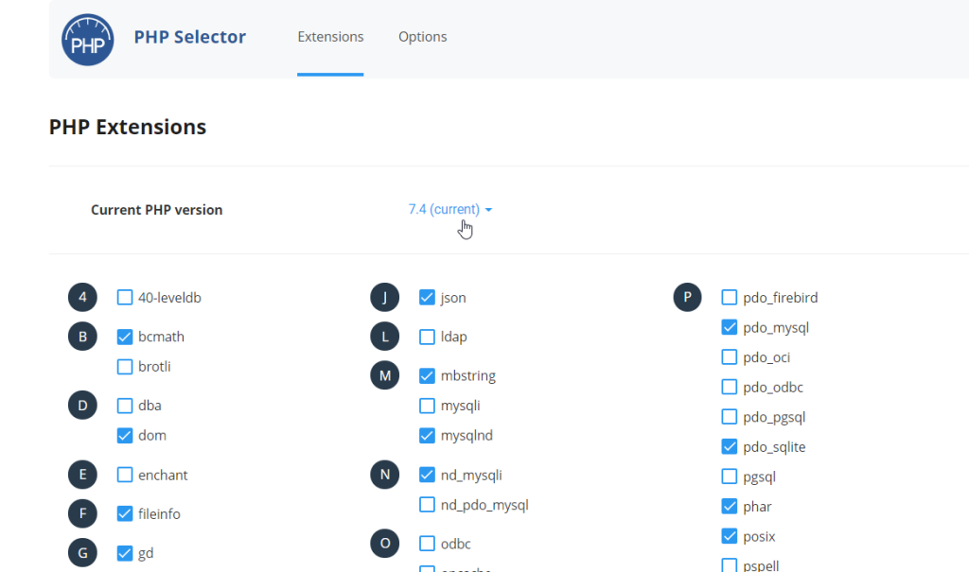Enable the ldap extension checkbox
This screenshot has height=572, width=969.
click(427, 337)
